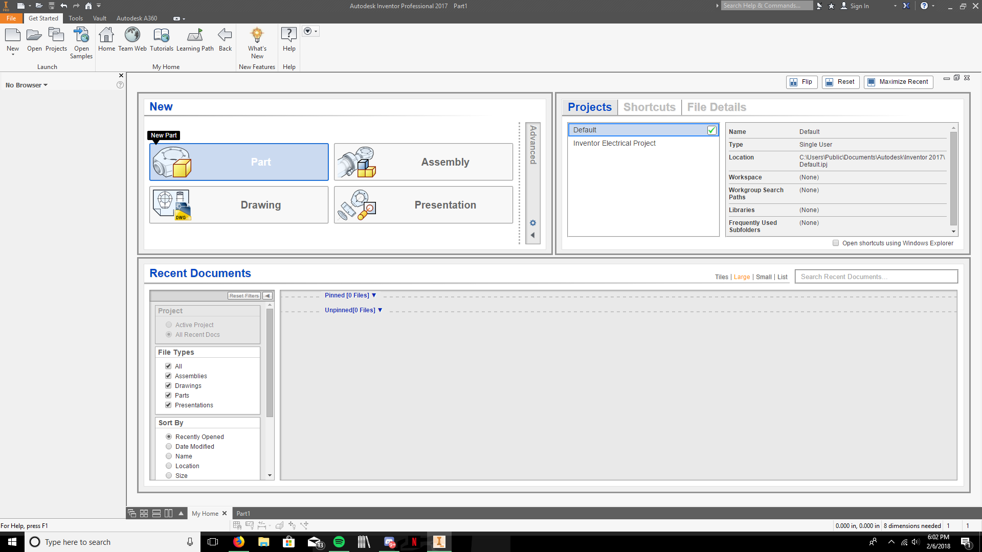Click the template configuration gear icon
The height and width of the screenshot is (552, 982).
point(533,223)
